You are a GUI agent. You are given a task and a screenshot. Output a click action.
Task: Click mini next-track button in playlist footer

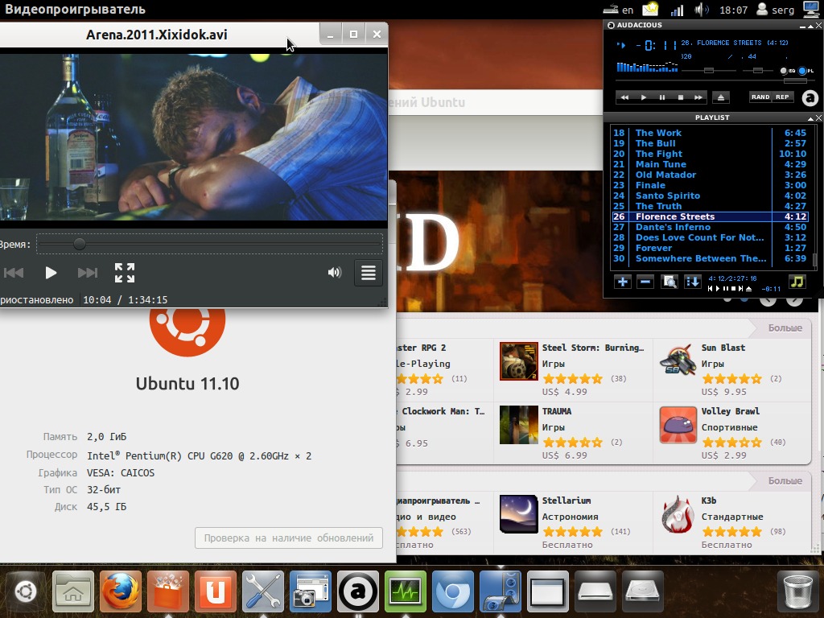pyautogui.click(x=741, y=289)
